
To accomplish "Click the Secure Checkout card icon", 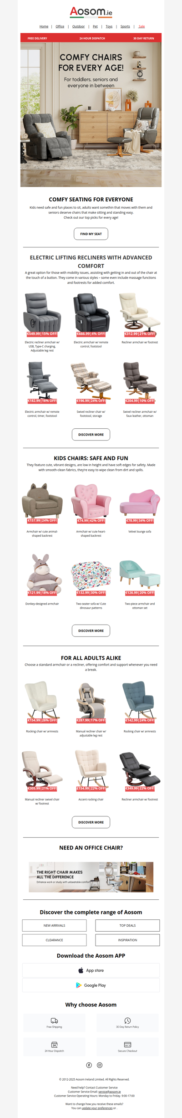I will (x=127, y=1045).
